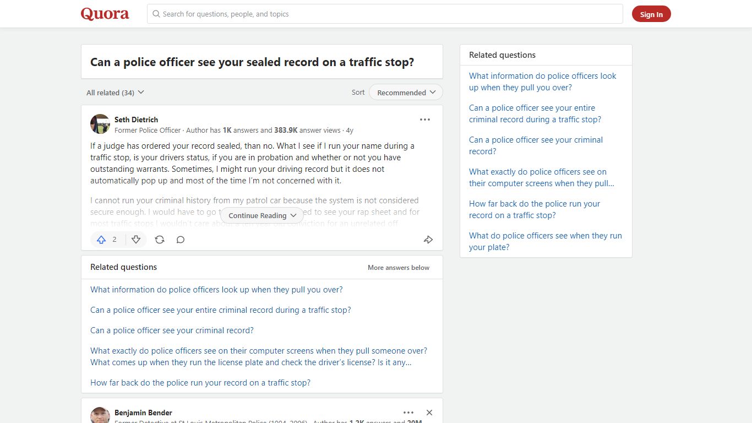Open 'Can a police officer see your criminal record?' in main list
Screen dimensions: 752x423
tap(172, 330)
